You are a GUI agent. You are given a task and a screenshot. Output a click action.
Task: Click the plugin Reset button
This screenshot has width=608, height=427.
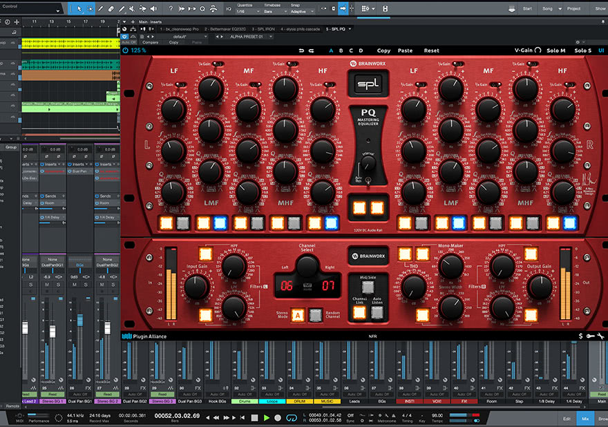tap(432, 50)
